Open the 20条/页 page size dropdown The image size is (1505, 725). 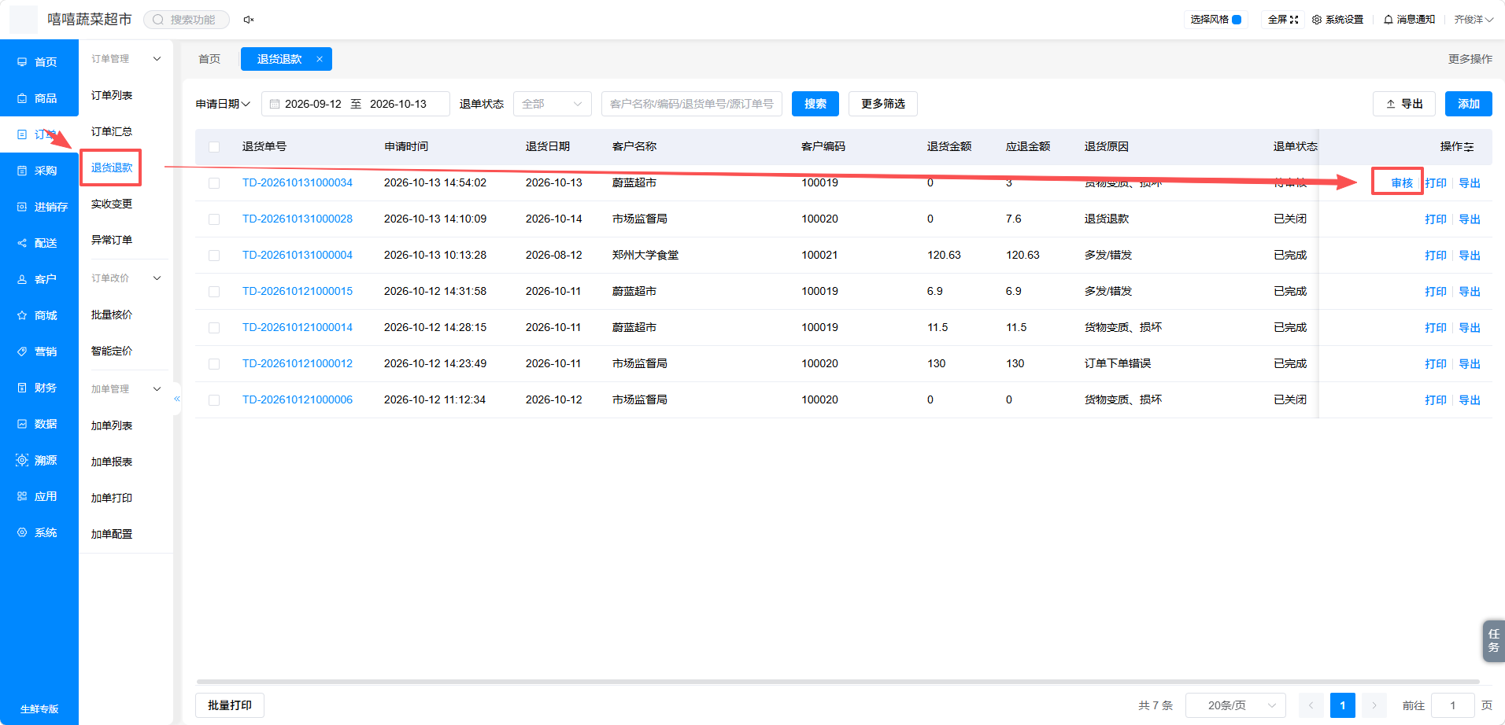1236,705
